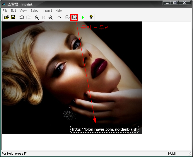Open help via yellow question mark icon

tap(91, 18)
